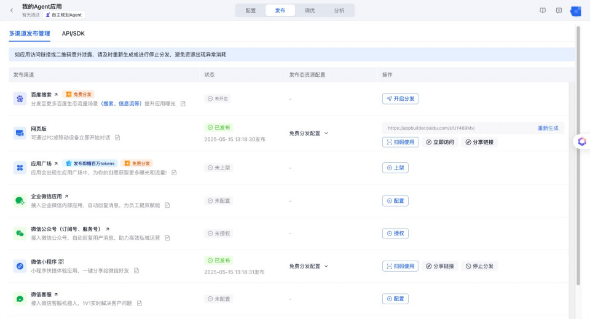Open the document icon beside 网页版 description
This screenshot has height=319, width=590.
(x=117, y=138)
